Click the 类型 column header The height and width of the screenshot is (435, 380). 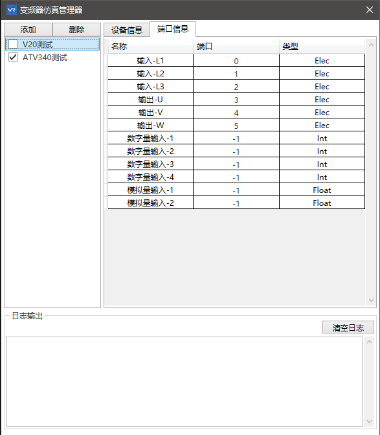[322, 46]
